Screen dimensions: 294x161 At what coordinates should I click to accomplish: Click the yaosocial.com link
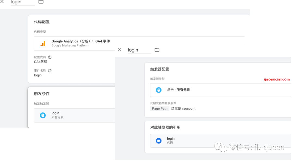(277, 79)
